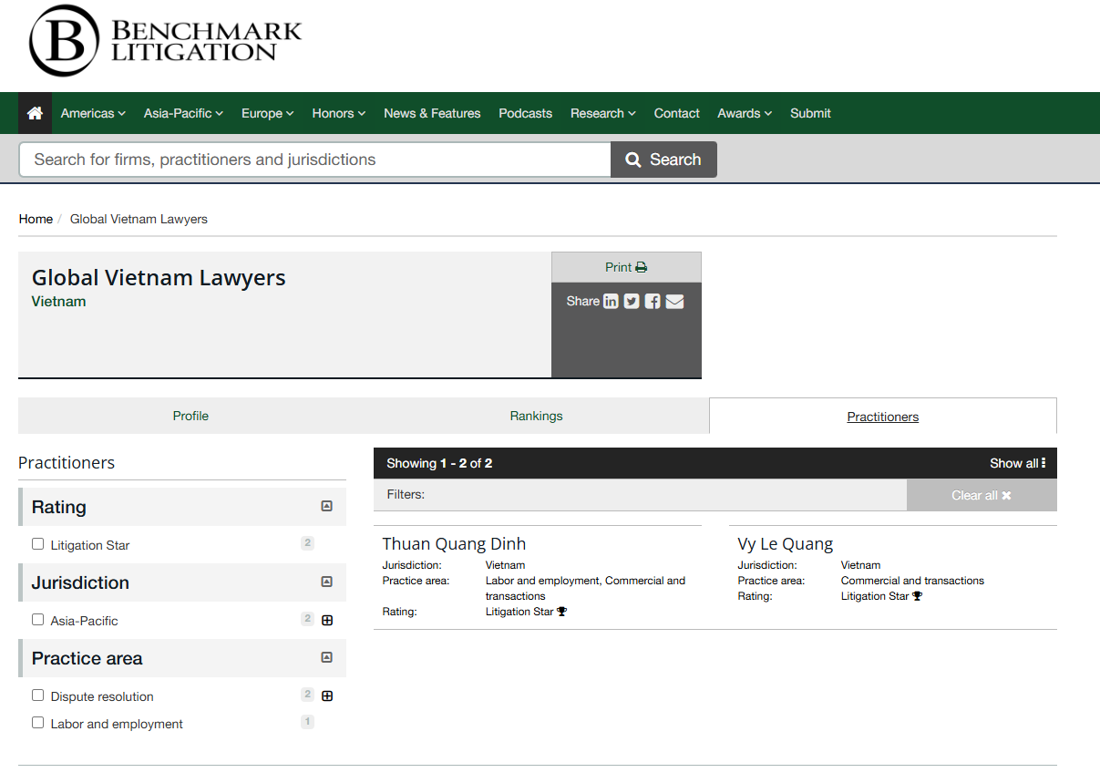Click the trophy icon beside Thuan's Litigation Star

561,612
